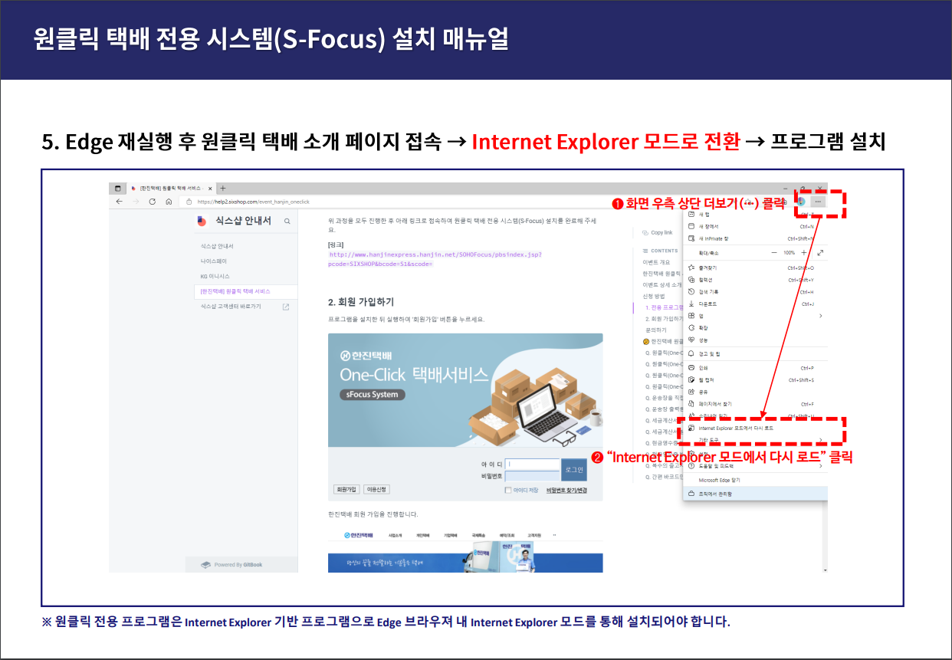
Task: Select 새 InPrivate 창 menu item
Action: (x=755, y=238)
